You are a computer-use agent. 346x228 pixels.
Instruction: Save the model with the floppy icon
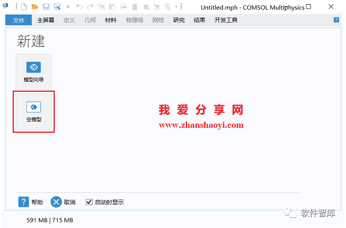[46, 7]
